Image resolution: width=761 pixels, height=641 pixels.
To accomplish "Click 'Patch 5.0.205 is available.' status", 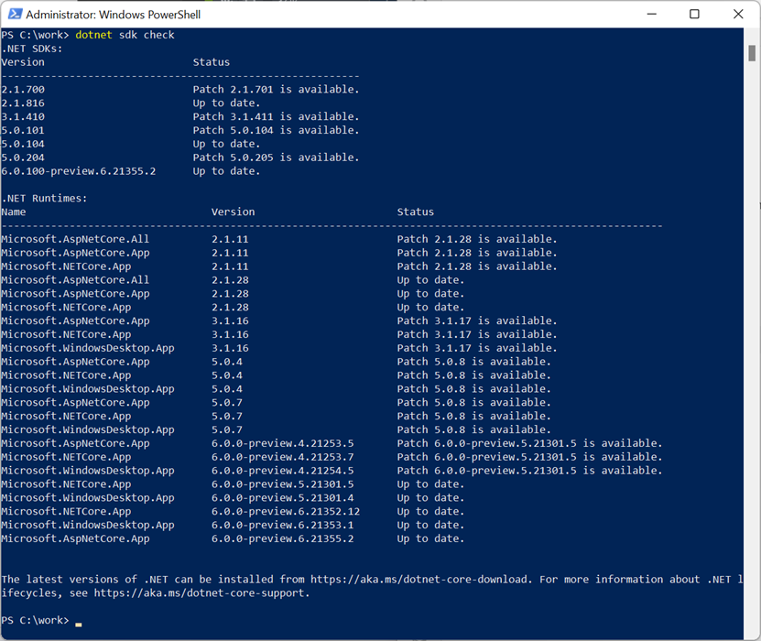I will click(277, 158).
